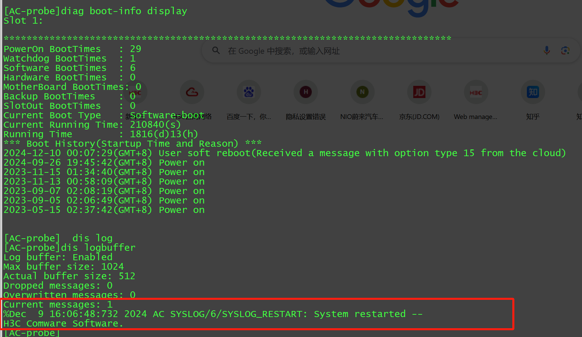582x337 pixels.
Task: Open the Baidu paw shortcut icon
Action: pyautogui.click(x=249, y=92)
